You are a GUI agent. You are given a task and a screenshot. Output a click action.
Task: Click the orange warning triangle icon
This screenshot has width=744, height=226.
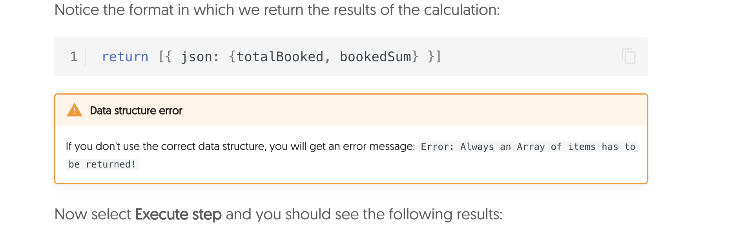(75, 110)
